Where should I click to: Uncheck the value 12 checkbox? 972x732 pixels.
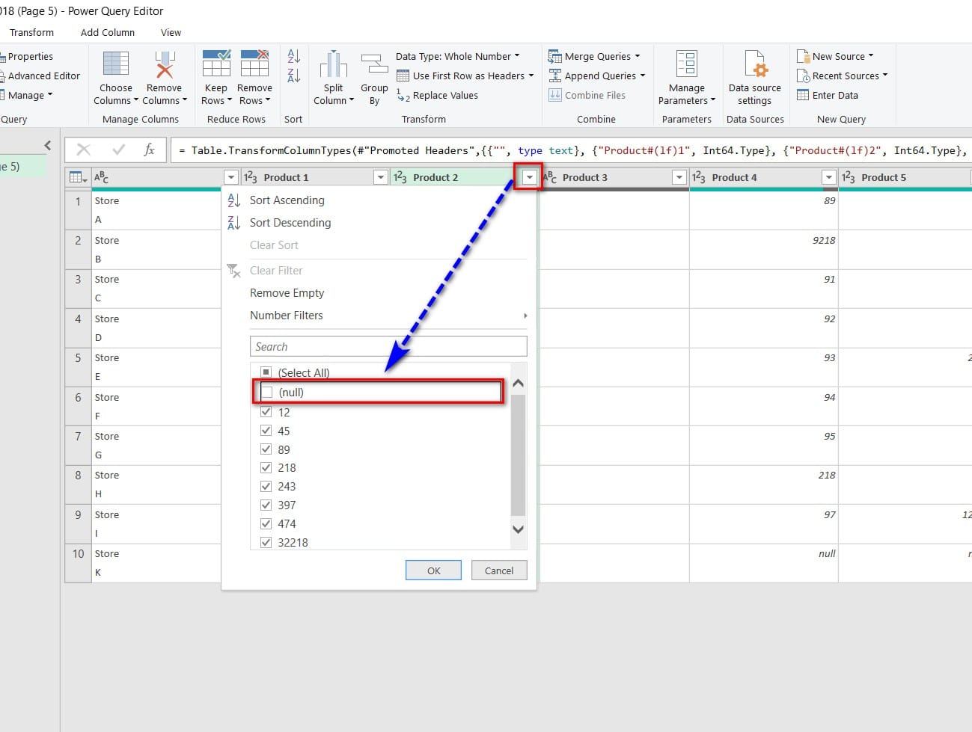point(266,412)
